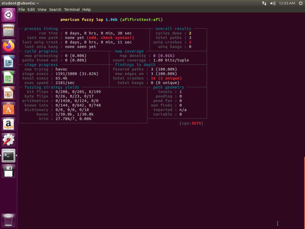Open the session power gear menu
This screenshot has height=229, width=305.
point(301,3)
